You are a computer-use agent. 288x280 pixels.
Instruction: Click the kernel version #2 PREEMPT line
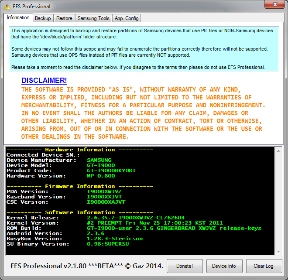[155, 223]
